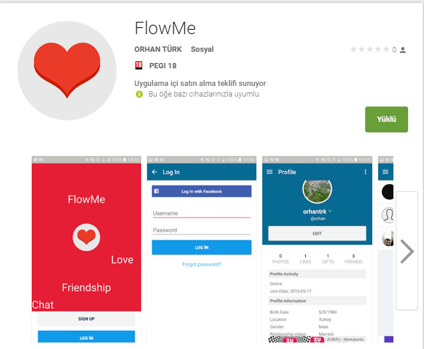Open the Sosyal category link
424x349 pixels.
click(202, 49)
